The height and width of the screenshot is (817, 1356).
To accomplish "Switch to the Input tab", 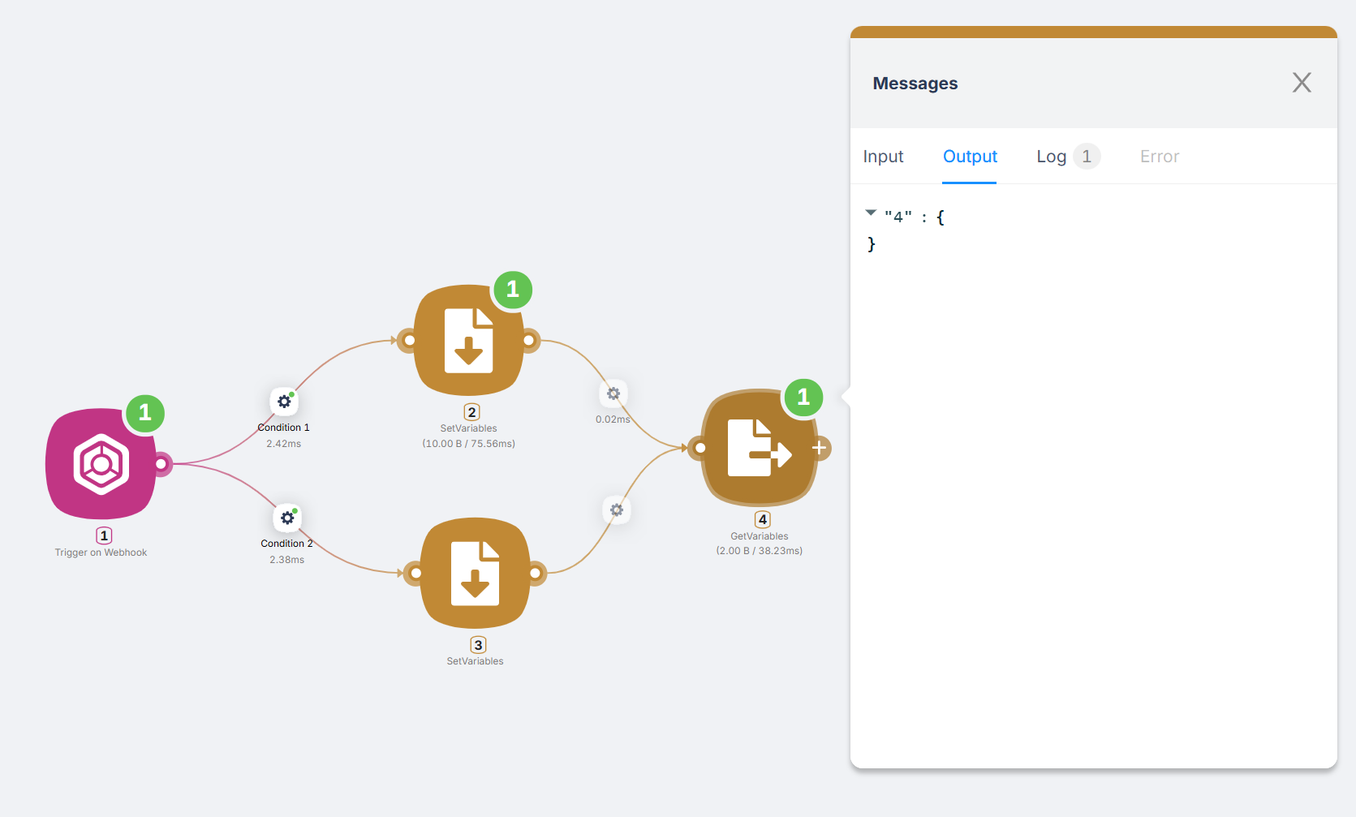I will (x=883, y=157).
